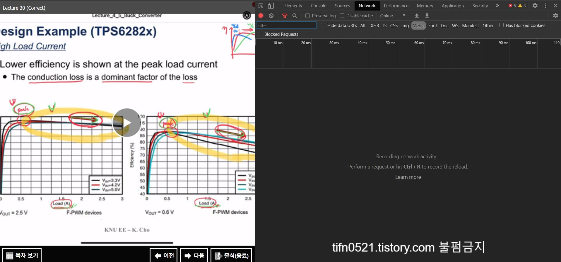Open the Performance tab
This screenshot has width=561, height=262.
tap(396, 6)
